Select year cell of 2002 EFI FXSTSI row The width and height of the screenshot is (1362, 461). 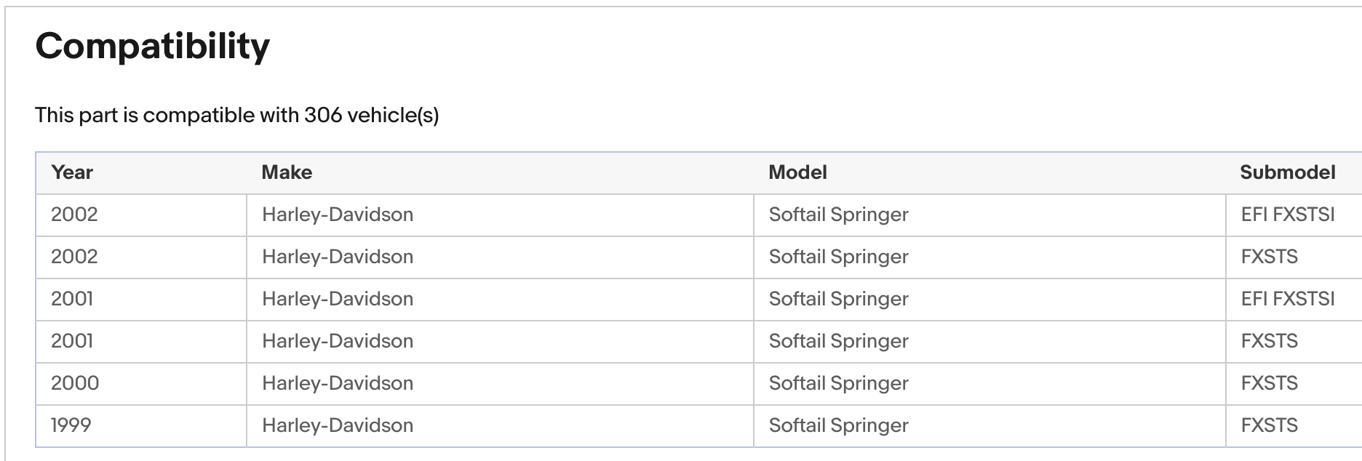click(74, 215)
